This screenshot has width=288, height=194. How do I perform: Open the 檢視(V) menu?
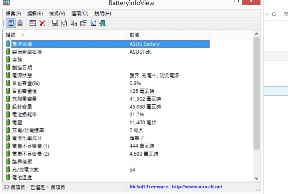pos(57,14)
